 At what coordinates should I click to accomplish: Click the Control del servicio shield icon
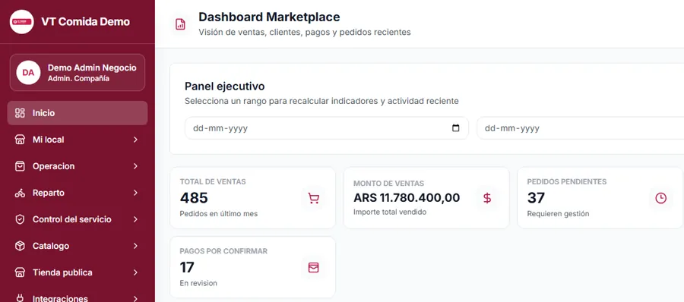20,219
